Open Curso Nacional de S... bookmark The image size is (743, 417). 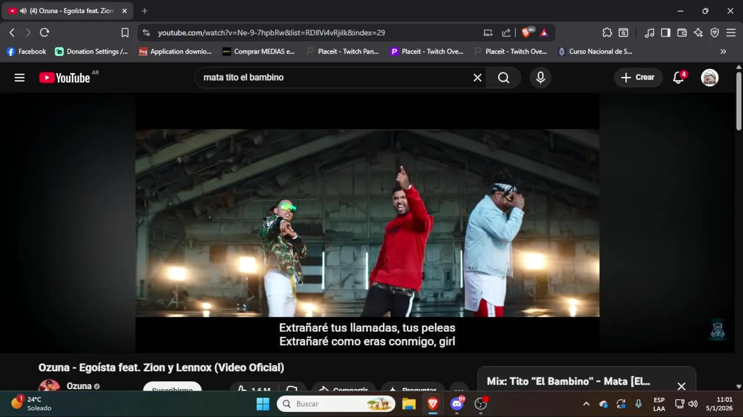tap(595, 52)
